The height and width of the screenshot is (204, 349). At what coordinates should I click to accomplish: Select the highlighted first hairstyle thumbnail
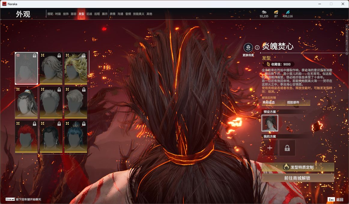26,68
